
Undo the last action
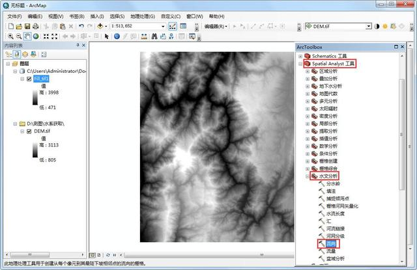tap(81, 26)
